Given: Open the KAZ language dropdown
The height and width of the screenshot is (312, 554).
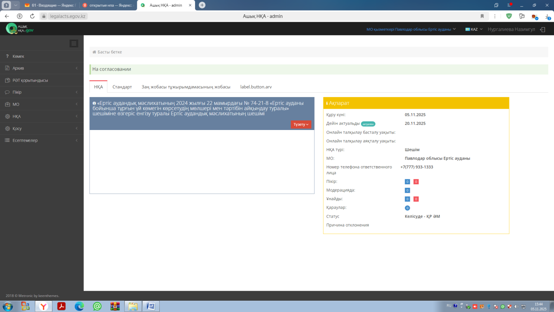Looking at the screenshot, I should coord(474,29).
